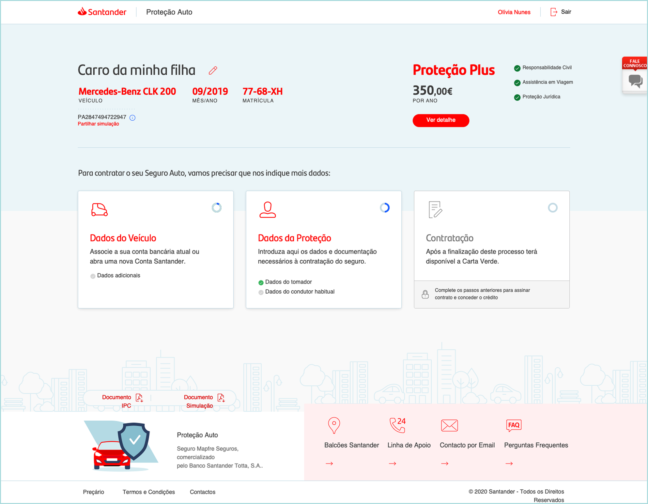Download the Documento IPC PDF icon

point(139,398)
